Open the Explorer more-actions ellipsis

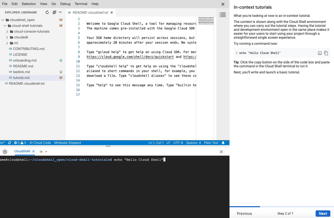tap(60, 12)
